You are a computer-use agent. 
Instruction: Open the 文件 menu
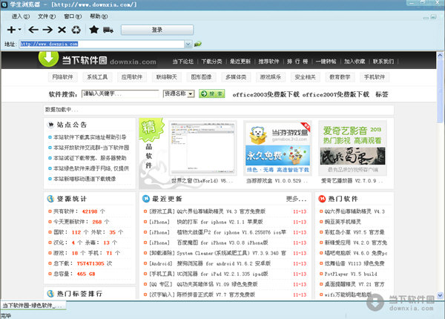47,16
